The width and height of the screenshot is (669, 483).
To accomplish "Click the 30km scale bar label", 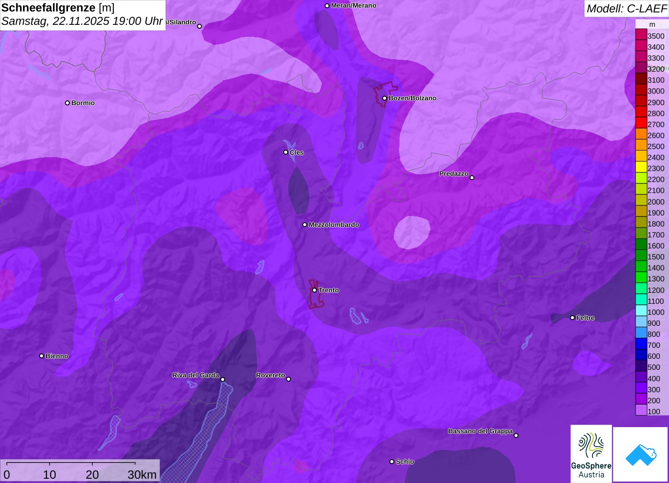I will 142,474.
